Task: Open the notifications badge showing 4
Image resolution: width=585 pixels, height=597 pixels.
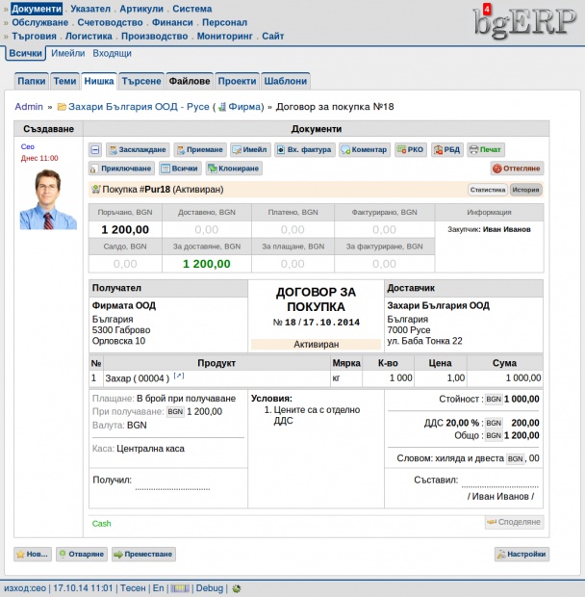Action: pos(487,9)
